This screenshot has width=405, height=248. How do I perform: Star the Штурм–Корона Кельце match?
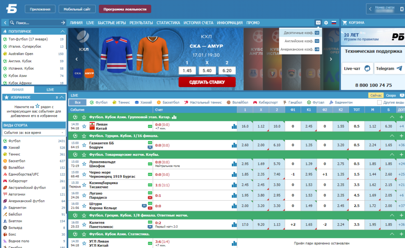click(x=84, y=206)
